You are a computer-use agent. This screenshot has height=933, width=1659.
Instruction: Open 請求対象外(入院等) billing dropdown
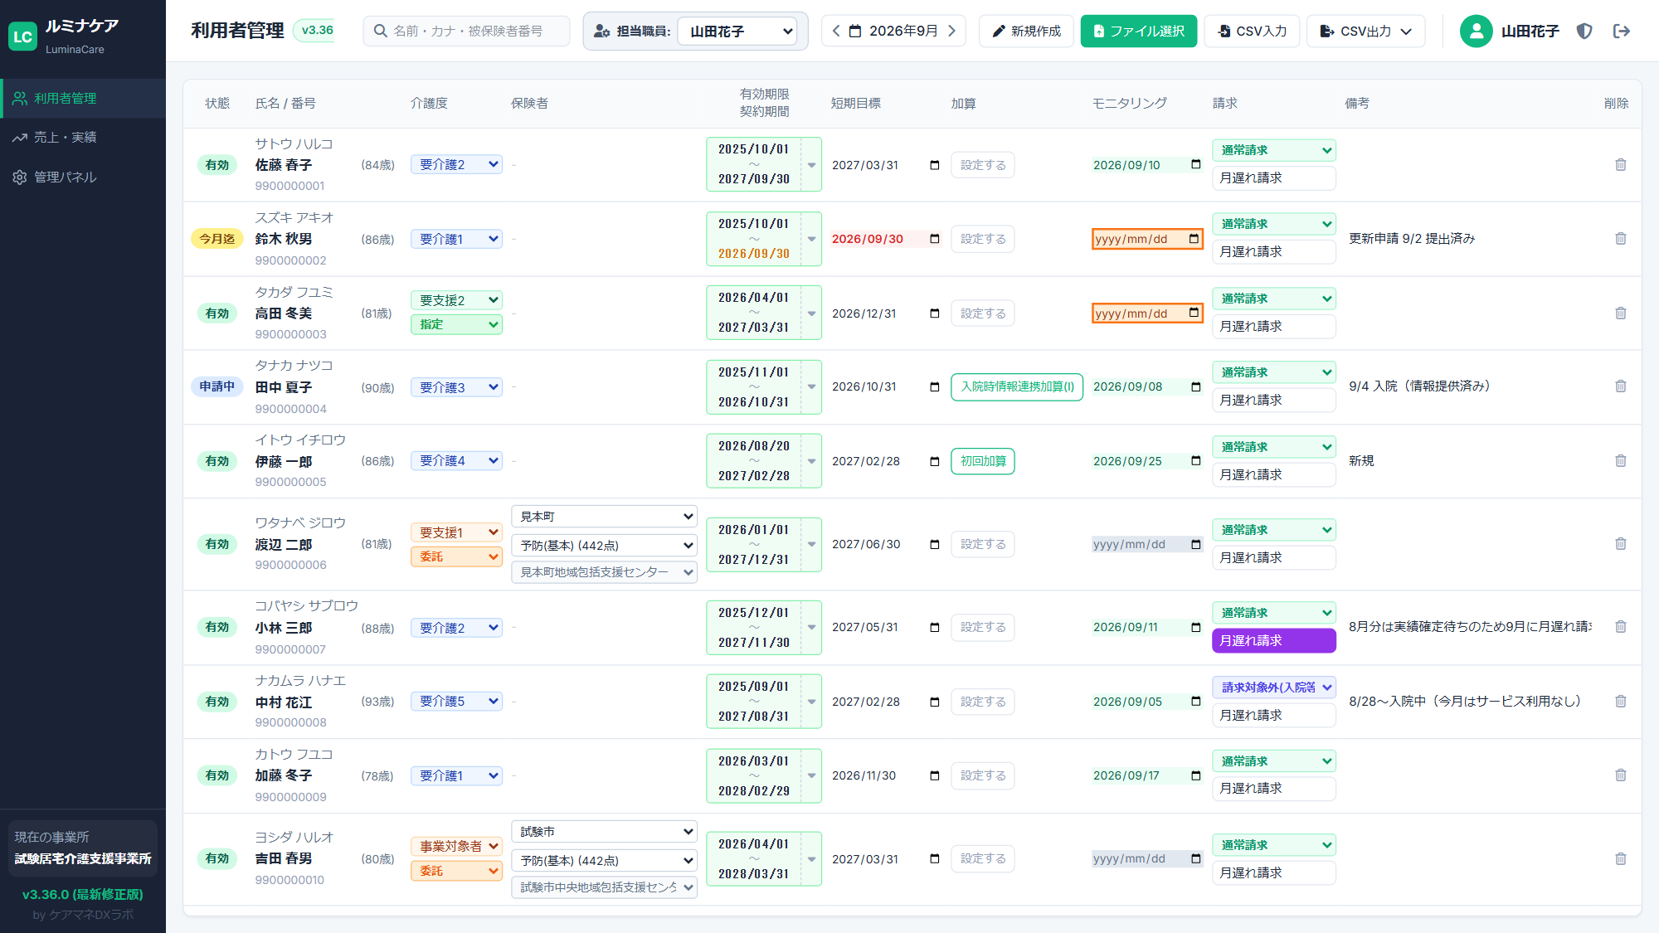point(1273,688)
